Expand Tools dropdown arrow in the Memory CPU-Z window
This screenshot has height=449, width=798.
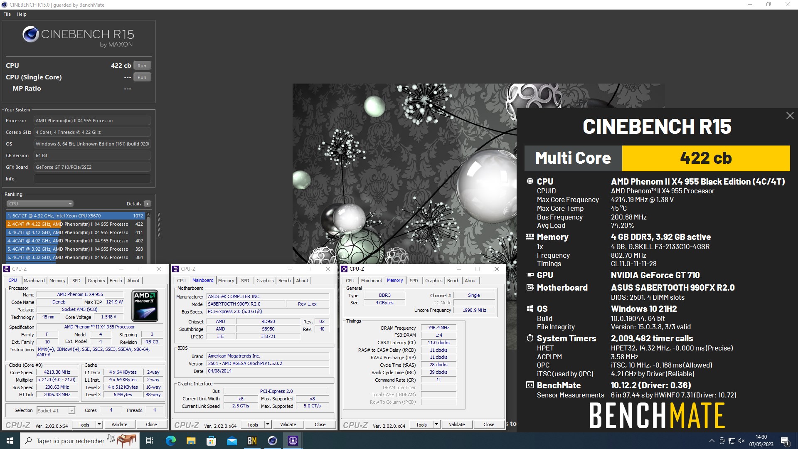tap(436, 424)
